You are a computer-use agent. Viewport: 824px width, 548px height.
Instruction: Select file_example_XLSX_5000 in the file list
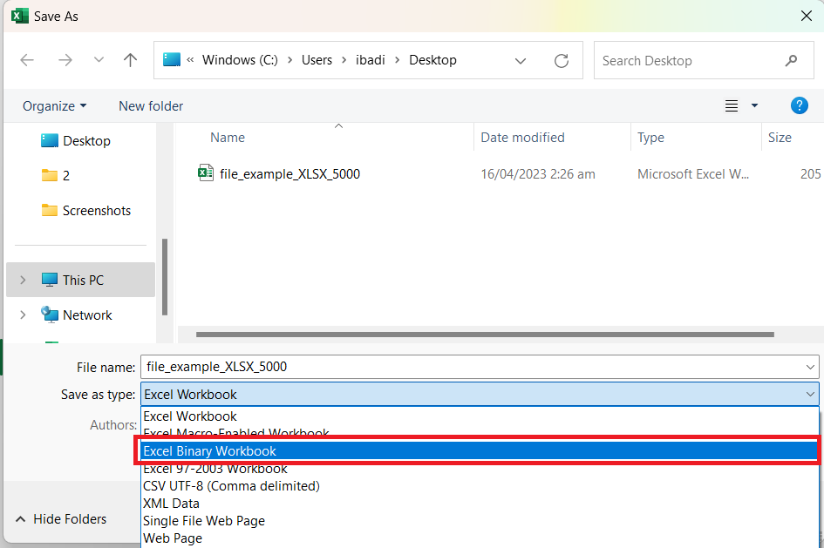click(289, 174)
